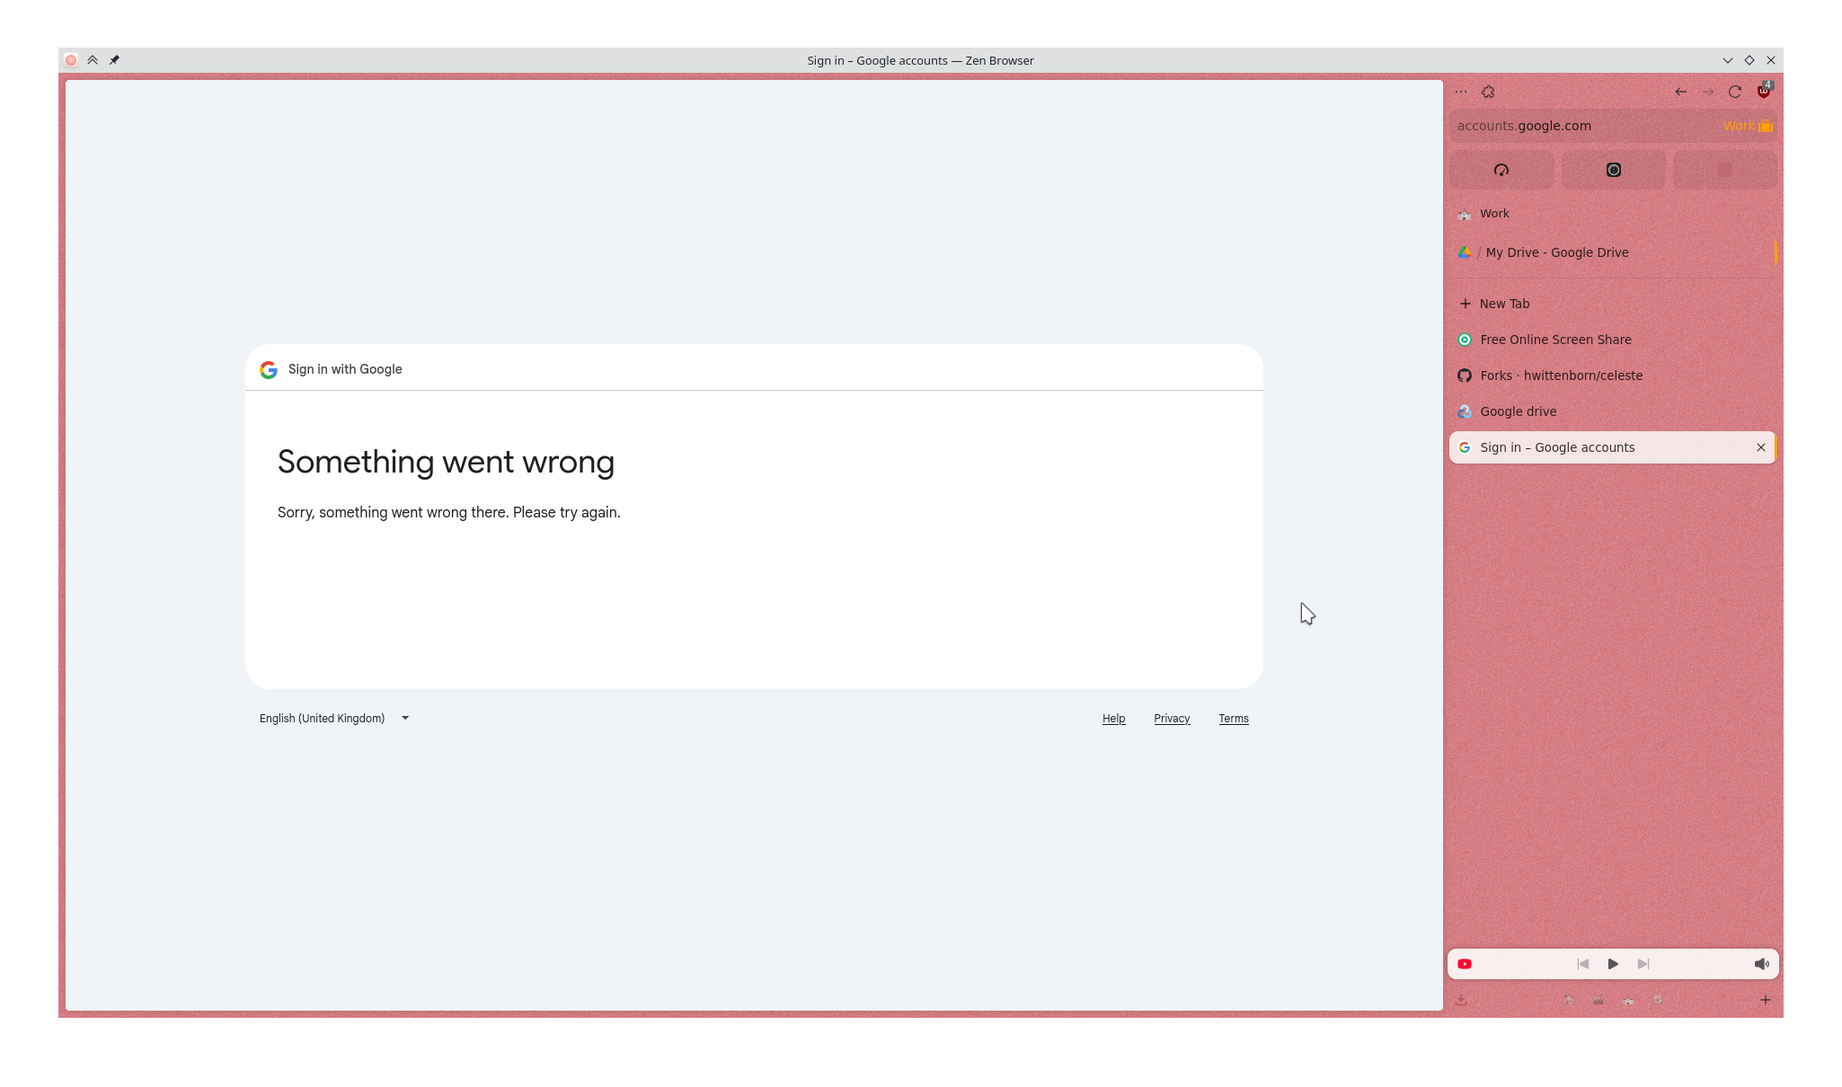Navigate back using the back arrow
1842x1087 pixels.
1679,92
